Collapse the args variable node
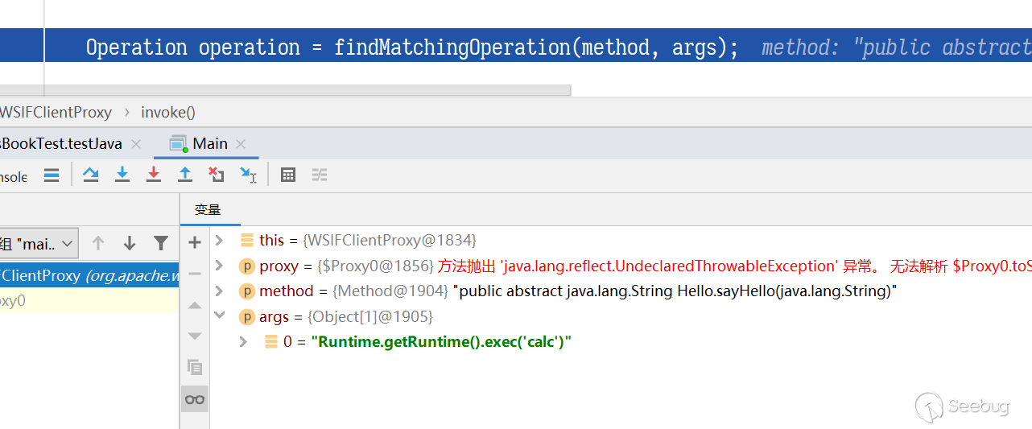 (x=219, y=316)
